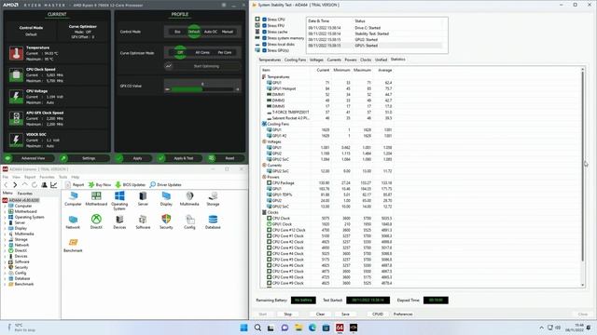Open the Storage category icon in AIDA64
This screenshot has width=597, height=335.
point(213,196)
